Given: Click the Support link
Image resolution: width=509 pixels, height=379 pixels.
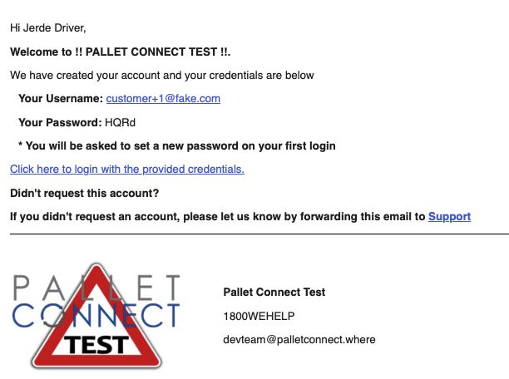Looking at the screenshot, I should [x=449, y=216].
